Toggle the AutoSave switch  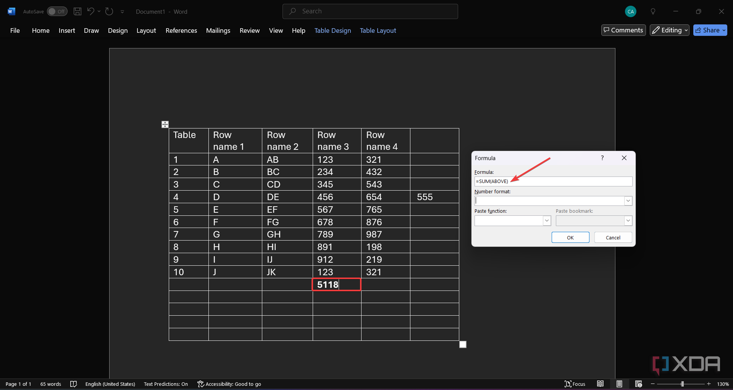pos(57,11)
